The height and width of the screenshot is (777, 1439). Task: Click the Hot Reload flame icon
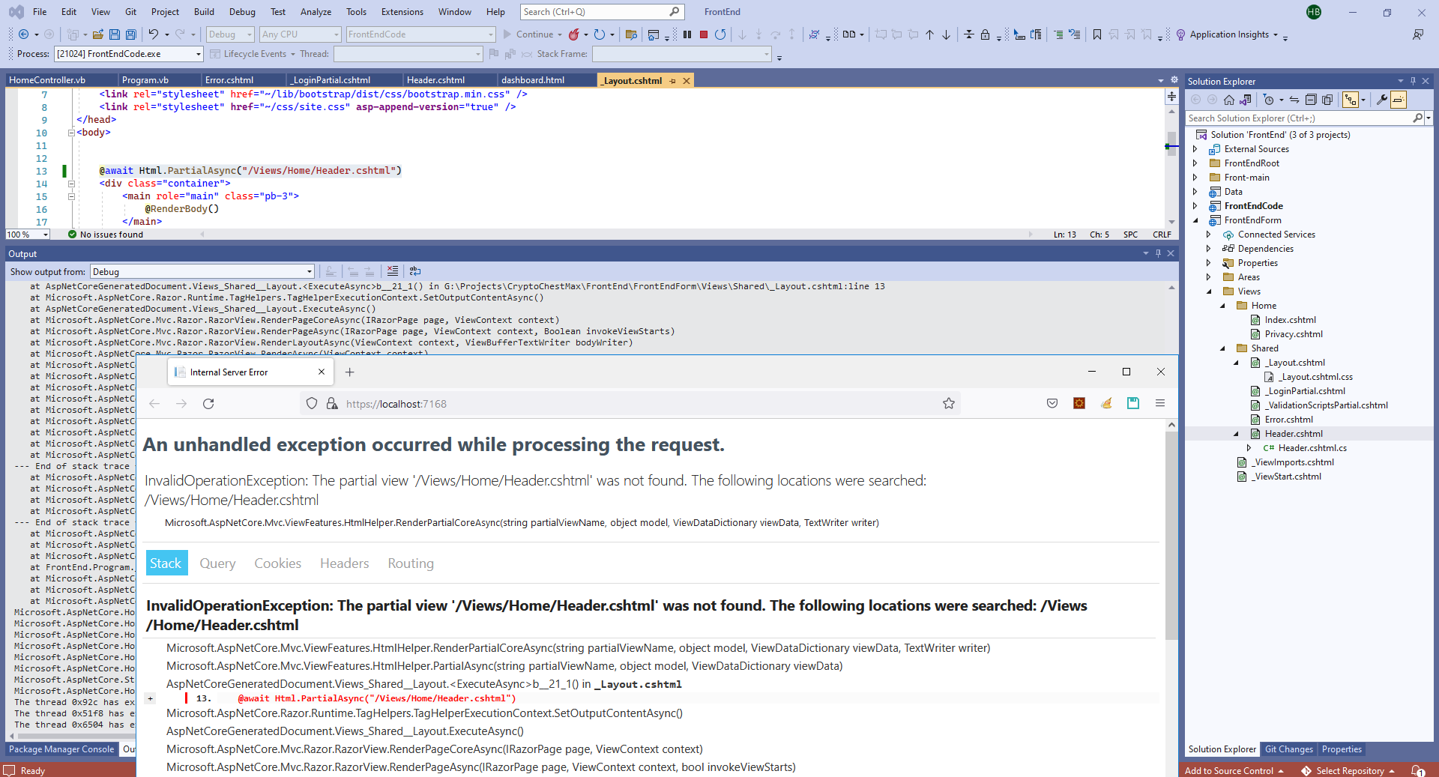point(574,34)
